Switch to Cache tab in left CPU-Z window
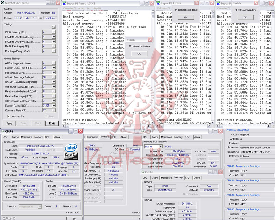Screen dimensions: 275x220 [x=15, y=137]
